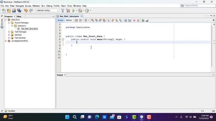Image resolution: width=216 pixels, height=121 pixels.
Task: Click the Comment editor toolbar icon
Action: 143,20
